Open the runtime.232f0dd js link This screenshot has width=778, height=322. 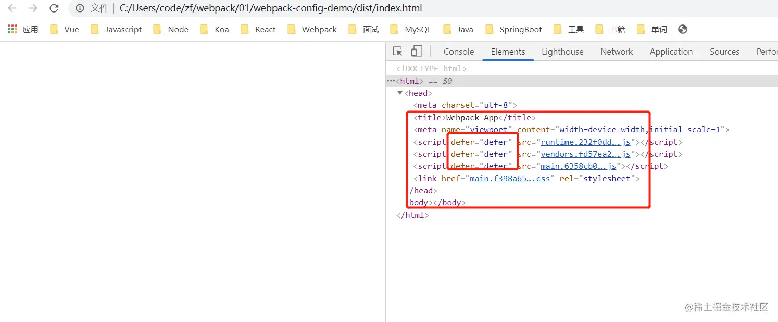[586, 142]
